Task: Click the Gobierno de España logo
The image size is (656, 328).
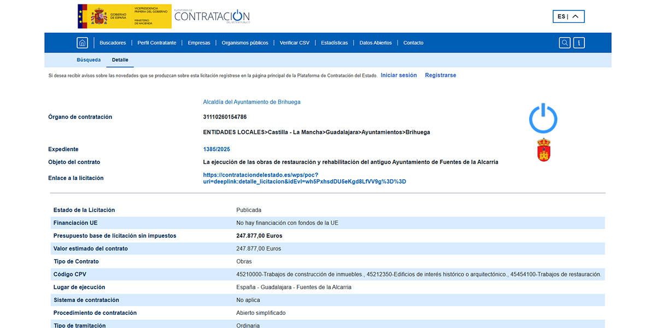Action: (x=124, y=16)
